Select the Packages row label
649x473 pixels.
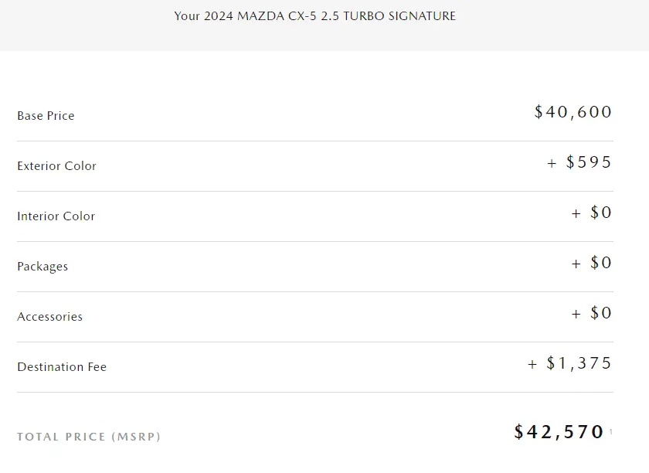pos(42,267)
